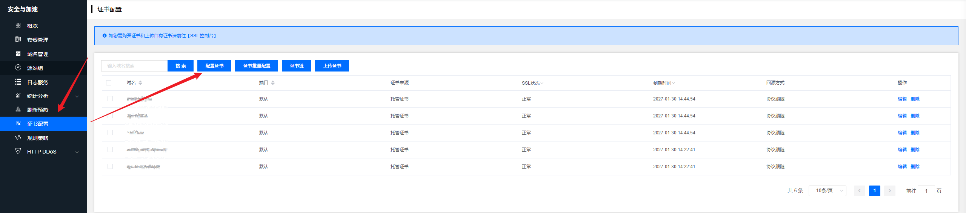Click the 刷新预热 refresh icon
Screen dimensions: 966x213
coord(18,110)
